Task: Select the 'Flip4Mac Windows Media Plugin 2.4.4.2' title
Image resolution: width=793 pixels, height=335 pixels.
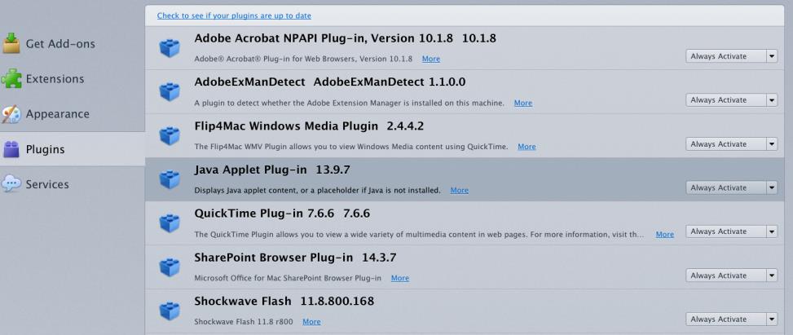Action: 309,126
